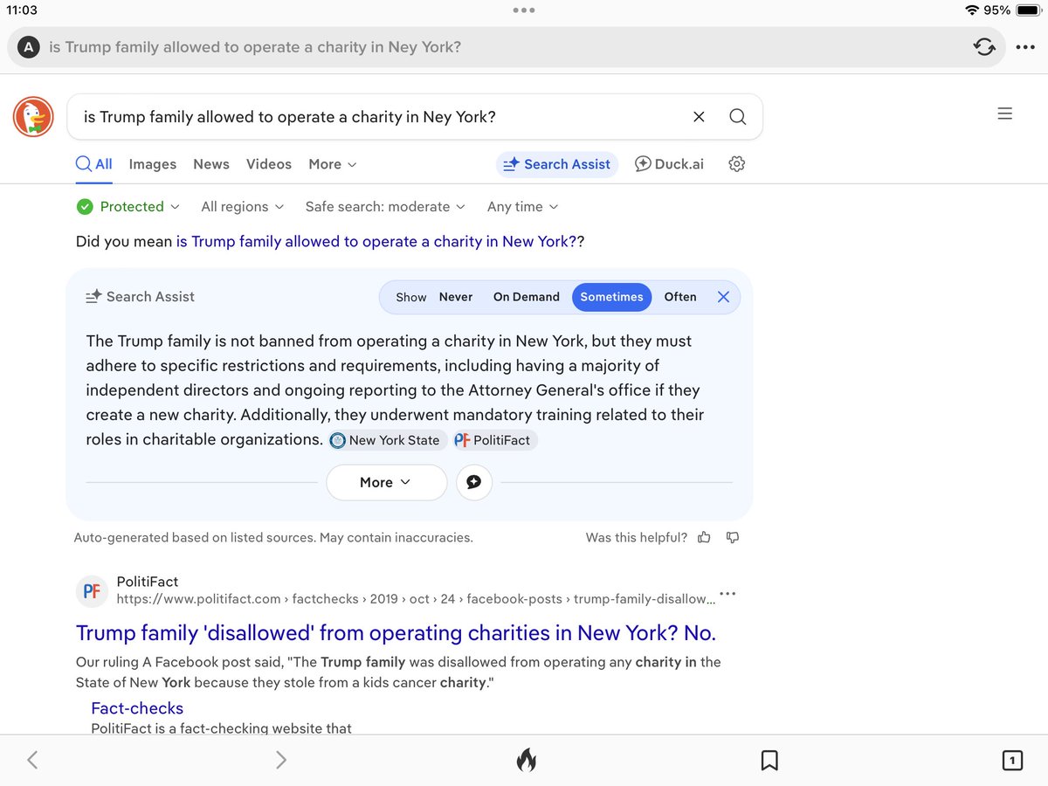This screenshot has width=1048, height=786.
Task: Open the Fact-checks sublink
Action: pos(137,708)
